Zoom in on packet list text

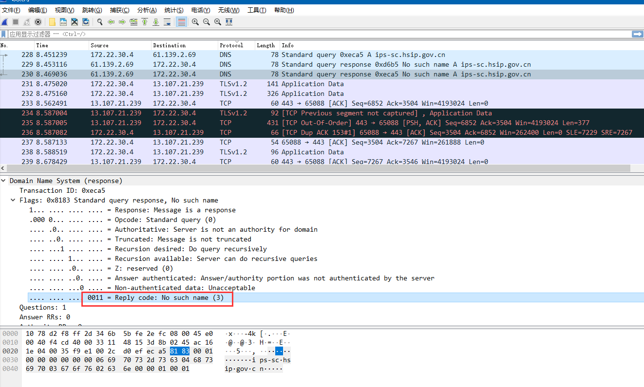pyautogui.click(x=195, y=22)
